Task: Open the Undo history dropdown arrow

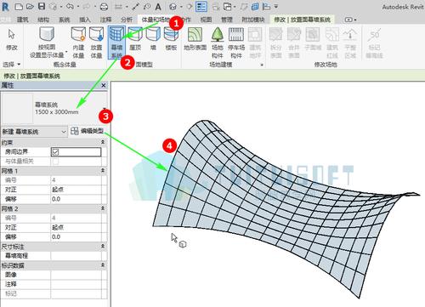Action: [78, 7]
